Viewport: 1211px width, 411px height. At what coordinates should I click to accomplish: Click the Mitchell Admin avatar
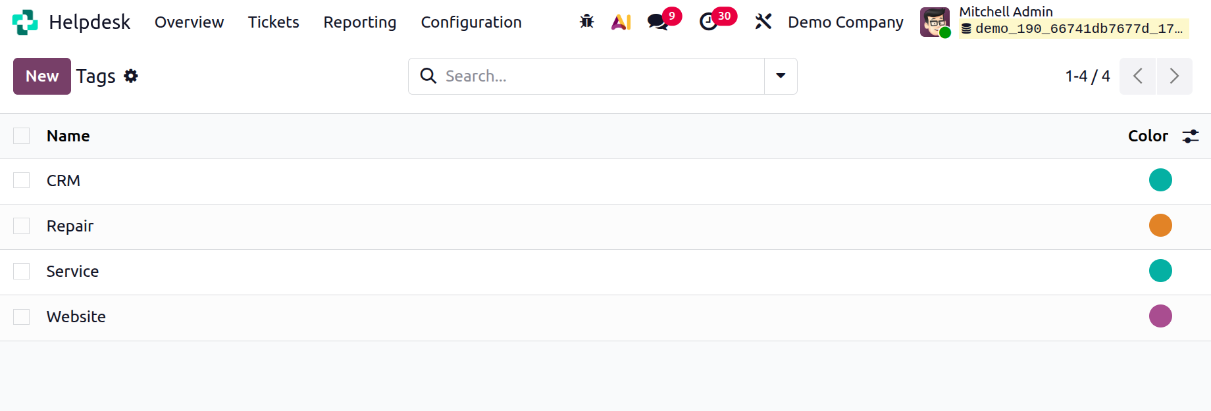[x=935, y=22]
